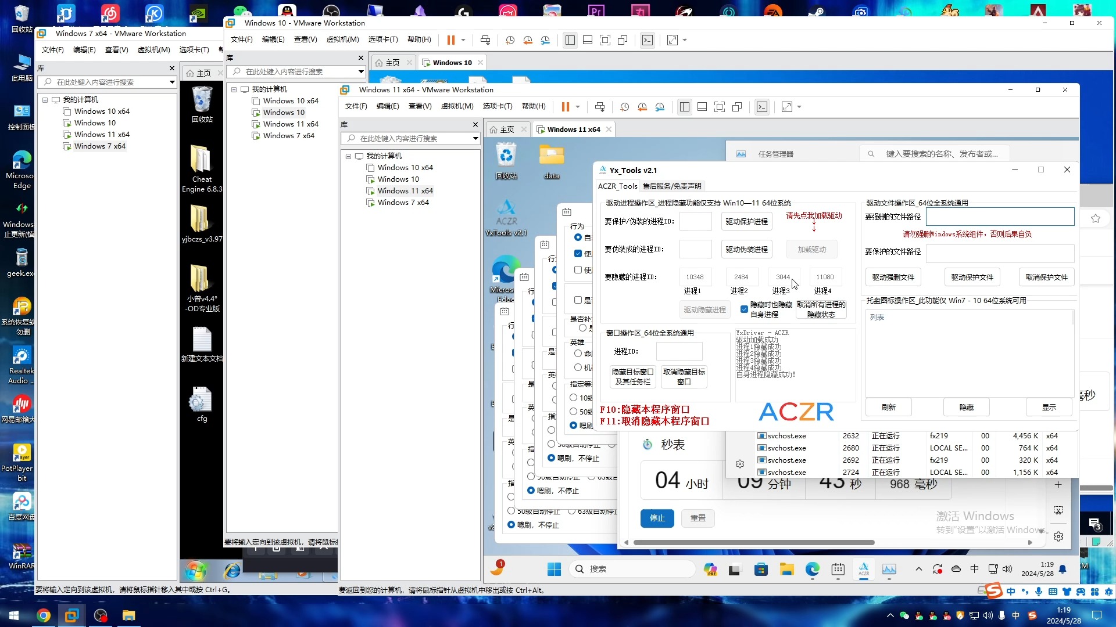Select the 50级 radio button in foremost panel
The height and width of the screenshot is (627, 1116).
coord(573,412)
